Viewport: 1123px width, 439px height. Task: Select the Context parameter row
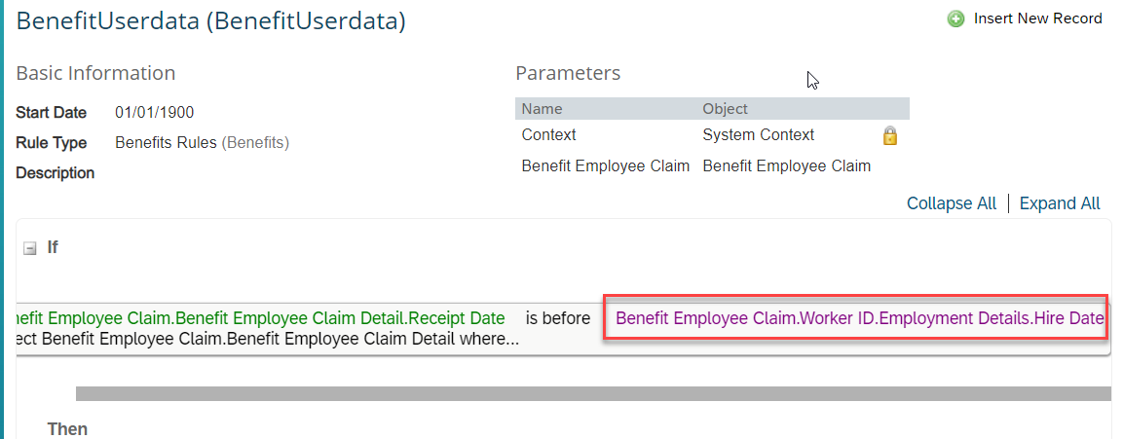[x=712, y=134]
